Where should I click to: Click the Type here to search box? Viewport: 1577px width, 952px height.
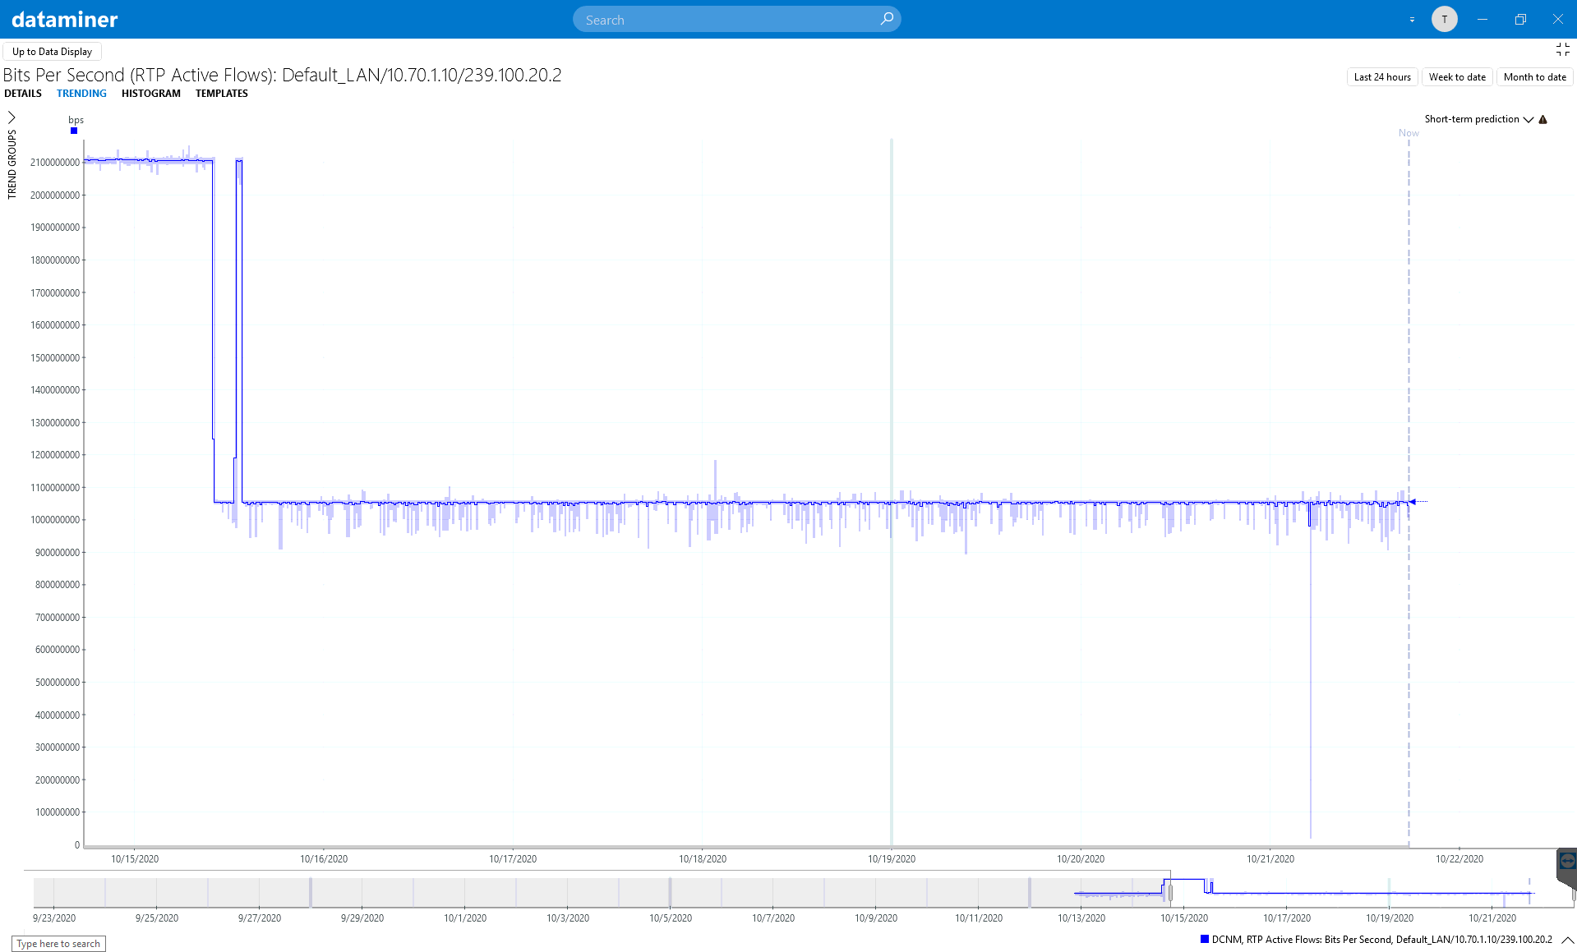58,944
